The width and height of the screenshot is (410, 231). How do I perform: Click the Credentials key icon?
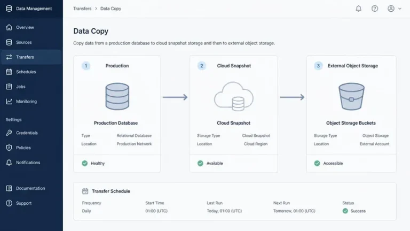click(9, 133)
